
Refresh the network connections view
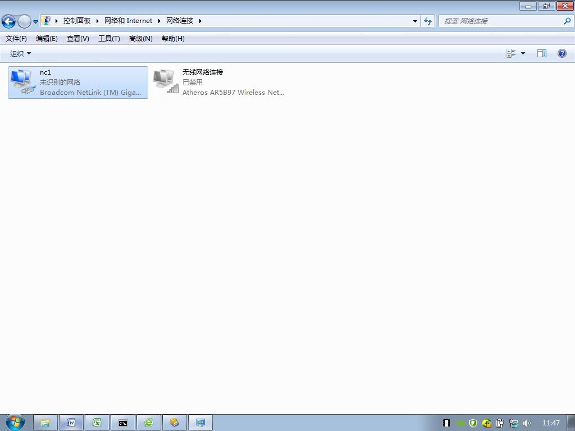pyautogui.click(x=428, y=21)
